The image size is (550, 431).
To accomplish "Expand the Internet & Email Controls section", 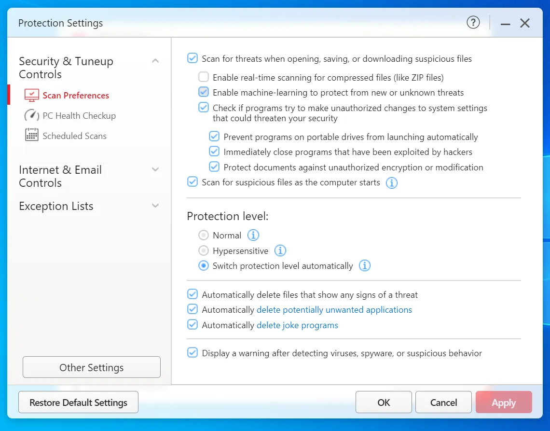I will point(155,169).
